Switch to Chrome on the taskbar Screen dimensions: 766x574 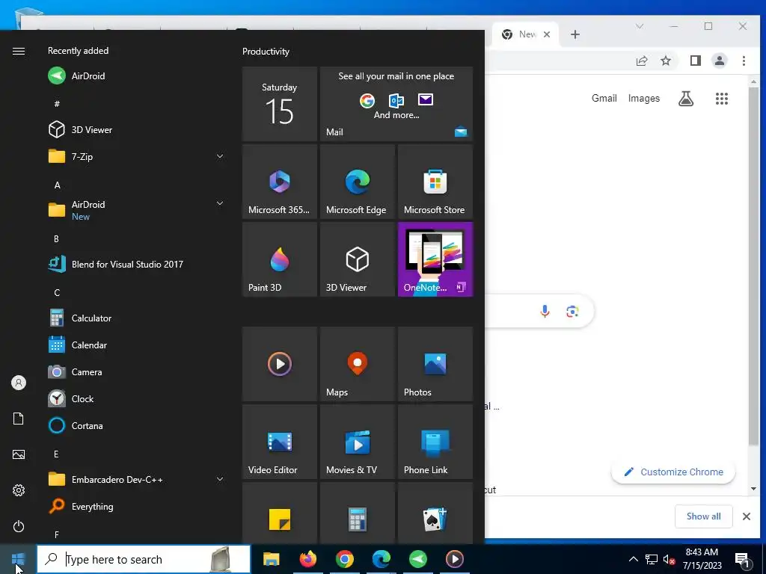coord(344,559)
